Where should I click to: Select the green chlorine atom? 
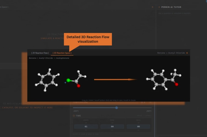coord(68,80)
